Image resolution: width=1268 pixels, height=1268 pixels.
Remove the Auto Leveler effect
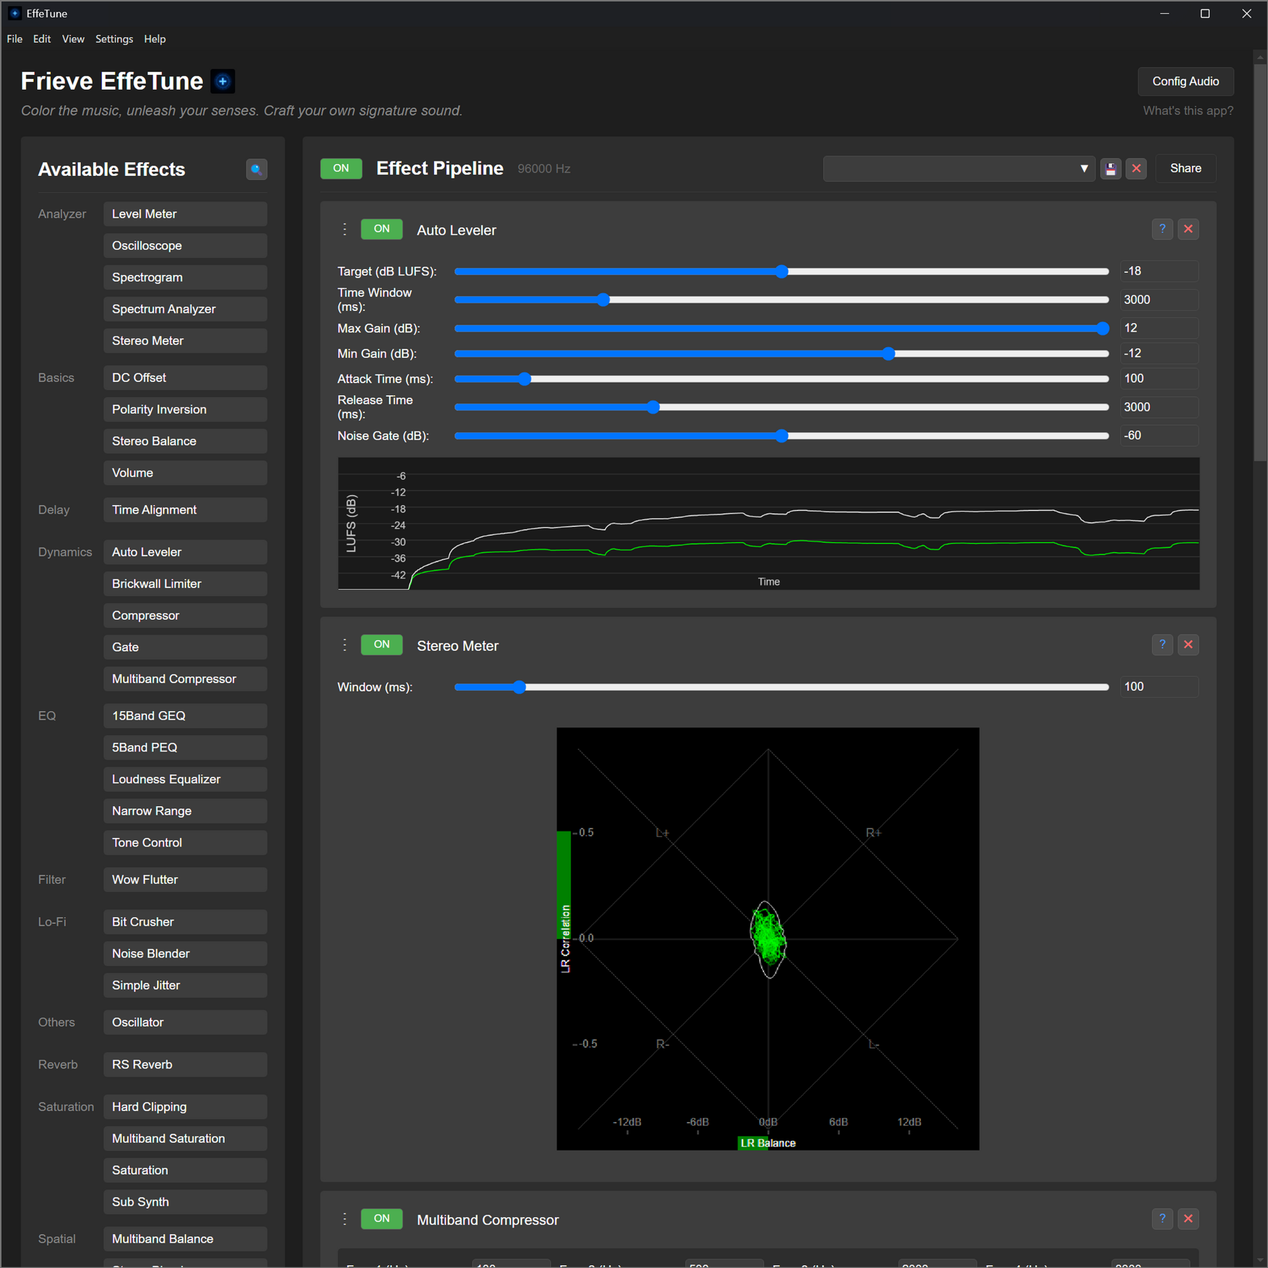point(1188,229)
